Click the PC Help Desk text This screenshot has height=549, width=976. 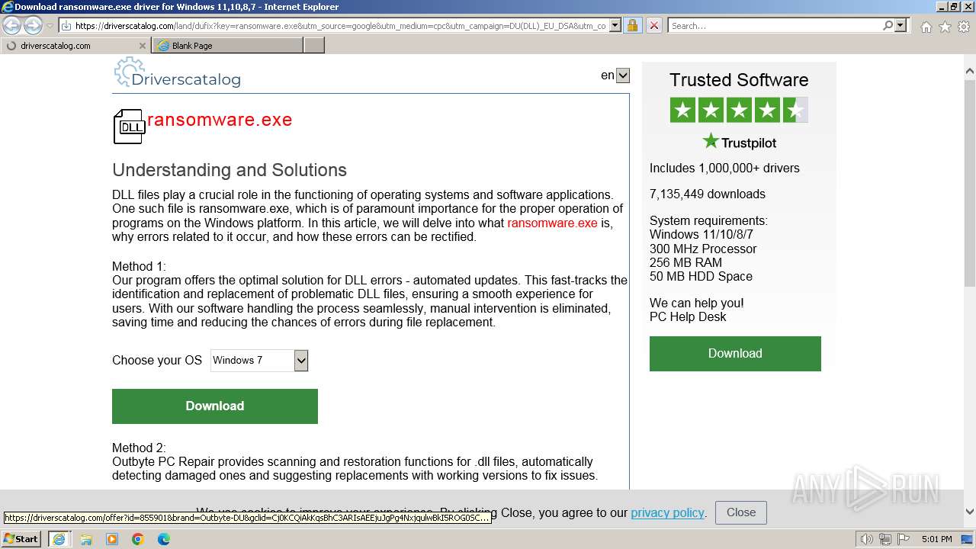(x=688, y=317)
